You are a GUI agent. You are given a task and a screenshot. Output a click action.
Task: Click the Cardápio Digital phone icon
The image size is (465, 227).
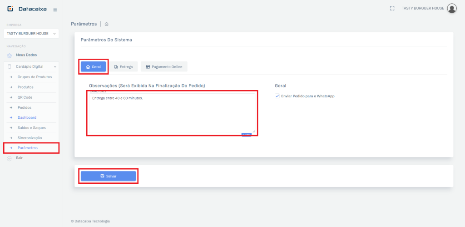10,66
